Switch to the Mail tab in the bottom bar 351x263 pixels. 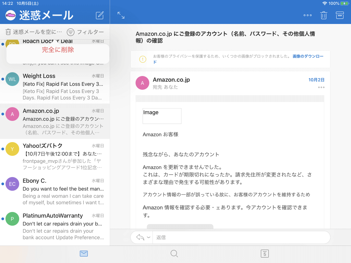[84, 254]
